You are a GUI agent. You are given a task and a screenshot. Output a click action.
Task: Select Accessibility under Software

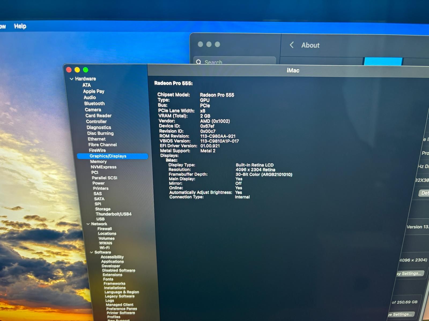pyautogui.click(x=112, y=257)
